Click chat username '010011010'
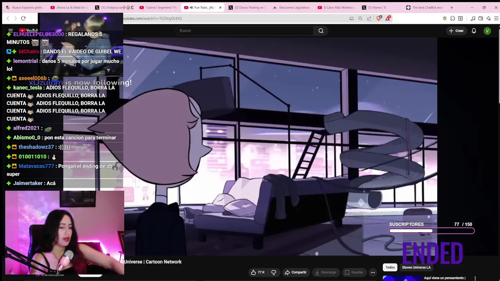The height and width of the screenshot is (281, 500). click(x=32, y=157)
